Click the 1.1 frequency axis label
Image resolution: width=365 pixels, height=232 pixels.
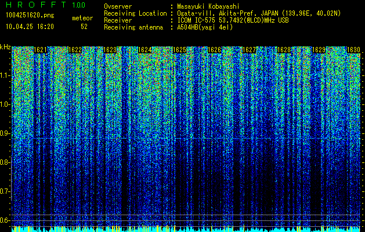tap(5, 75)
